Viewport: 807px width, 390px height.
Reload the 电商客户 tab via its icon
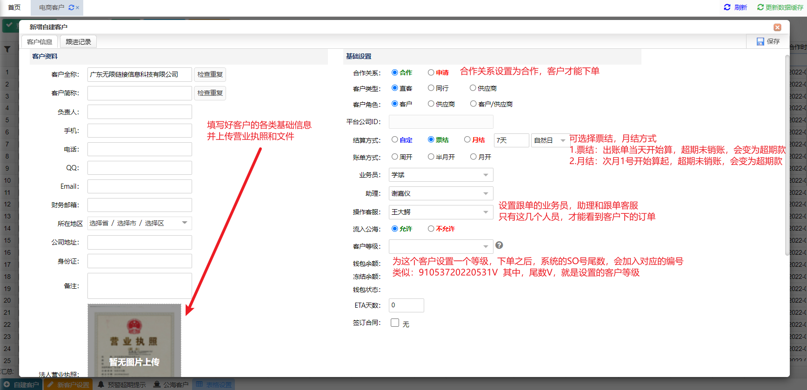(71, 7)
